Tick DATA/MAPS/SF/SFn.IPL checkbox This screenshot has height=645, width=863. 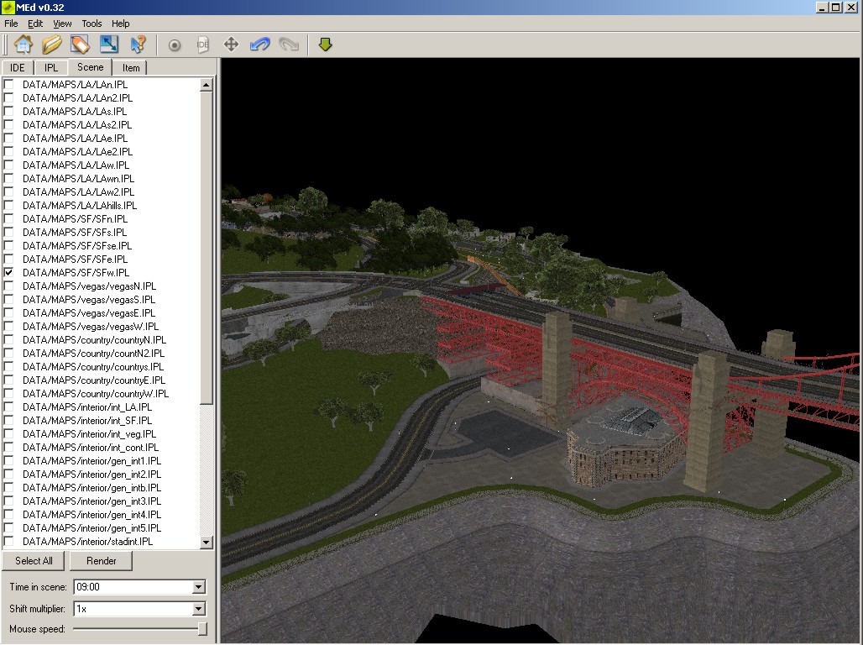click(x=8, y=218)
